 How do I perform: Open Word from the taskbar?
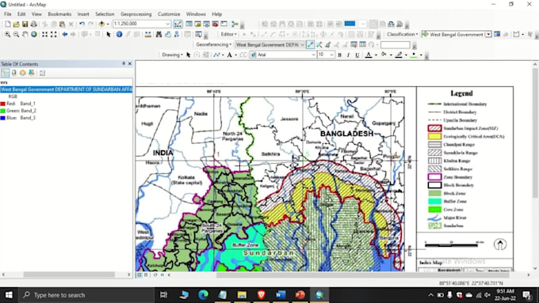coord(281,295)
